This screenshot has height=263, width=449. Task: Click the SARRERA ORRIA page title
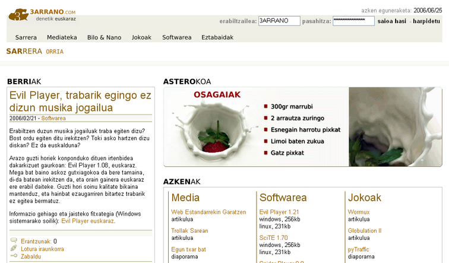pyautogui.click(x=35, y=52)
